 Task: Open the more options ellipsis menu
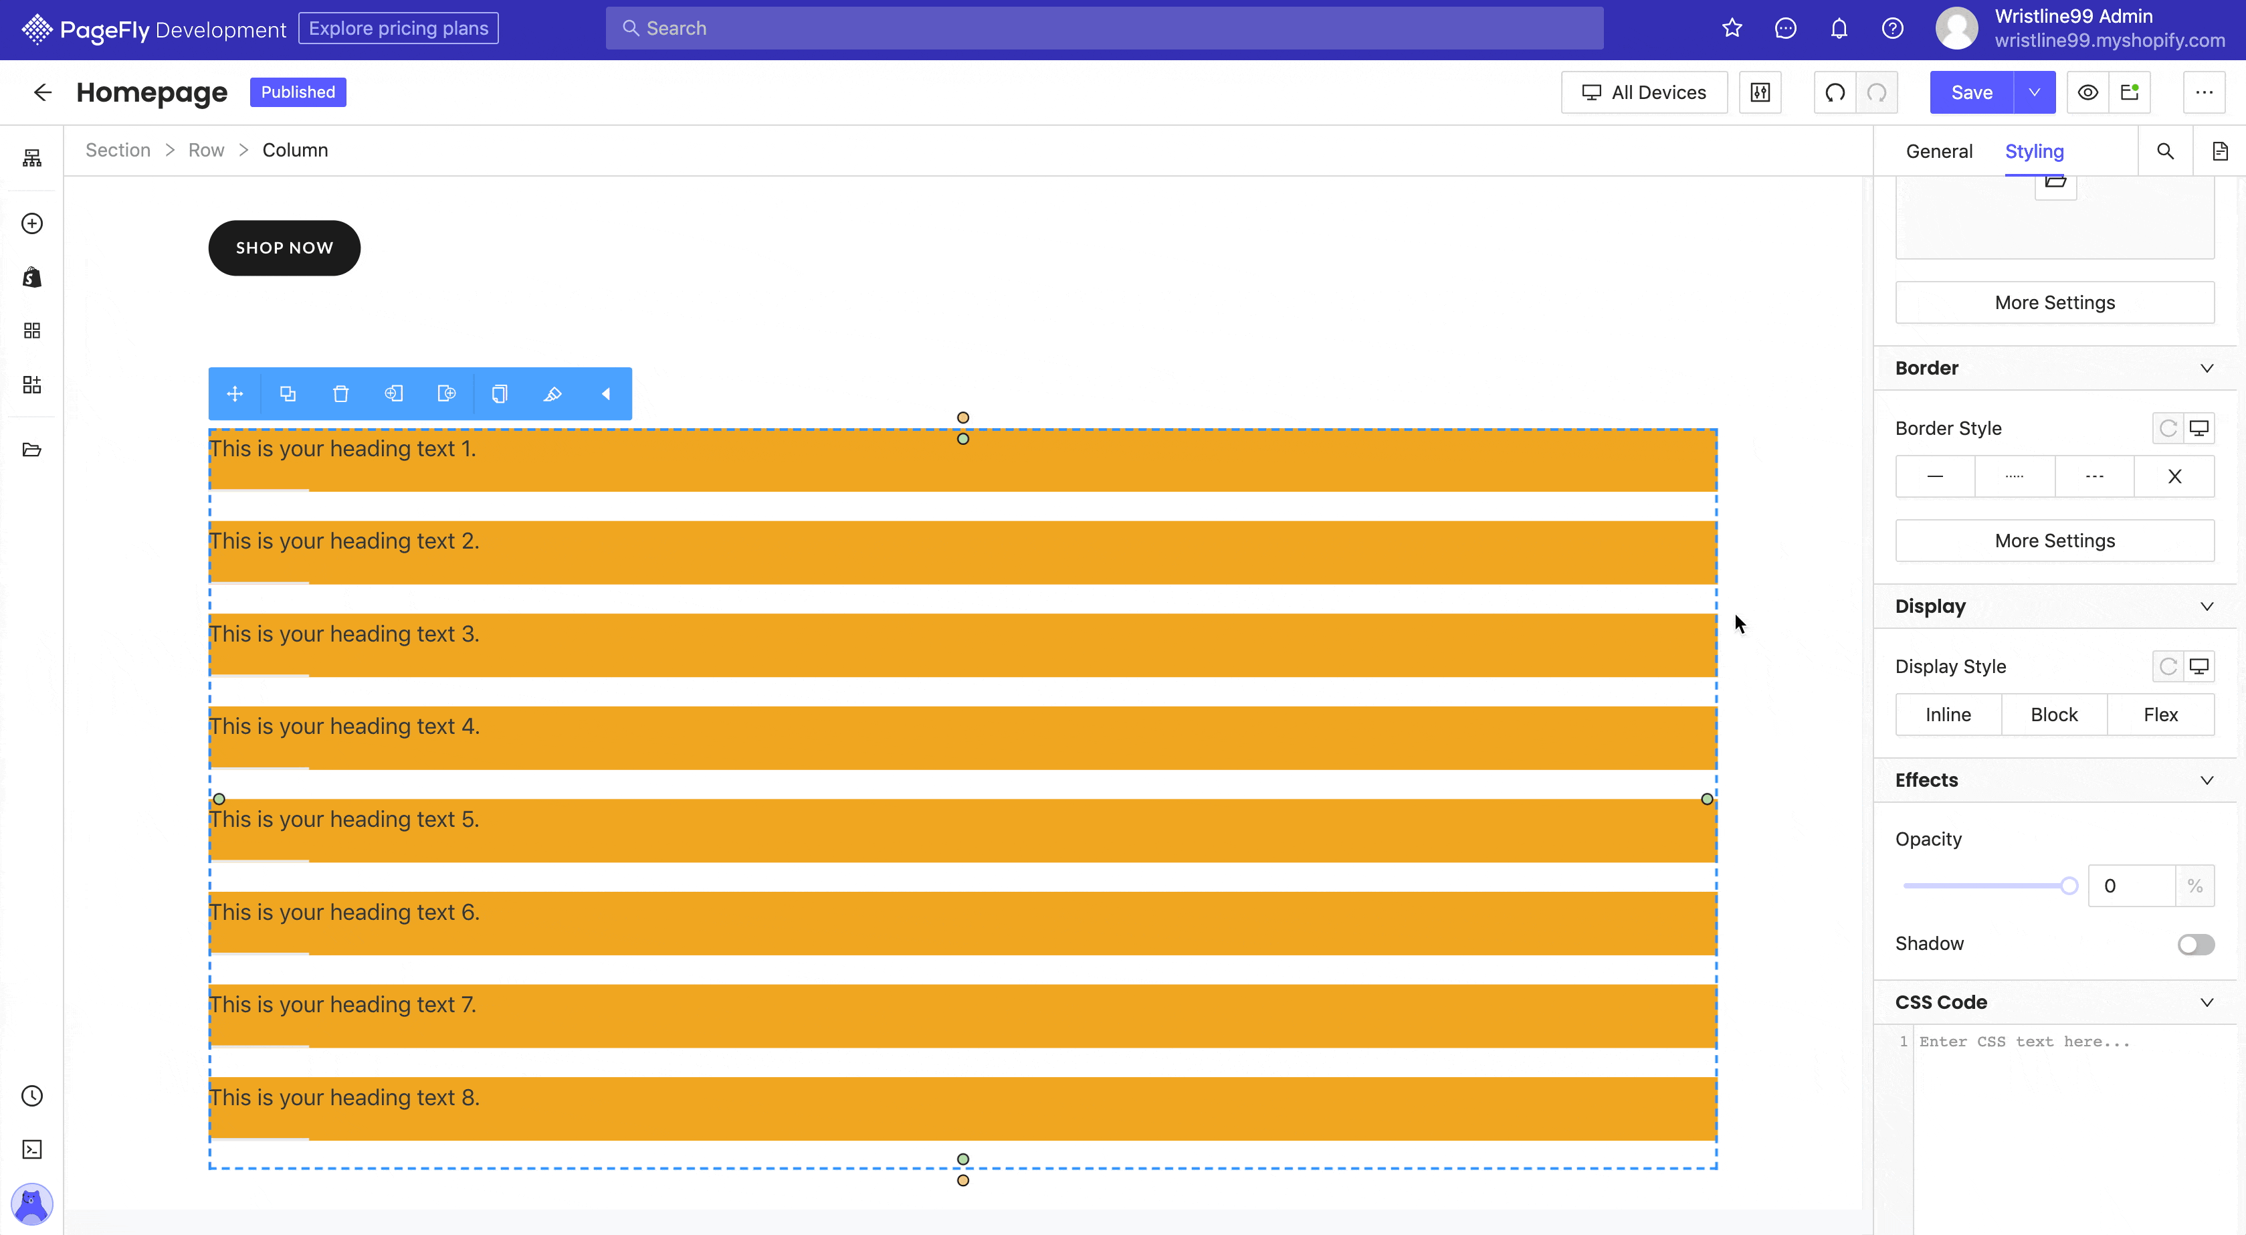(x=2204, y=92)
